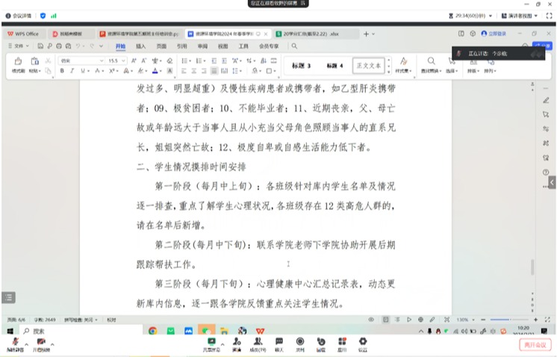Image resolution: width=557 pixels, height=357 pixels.
Task: Toggle bold formatting in the ribbon
Action: click(x=63, y=71)
